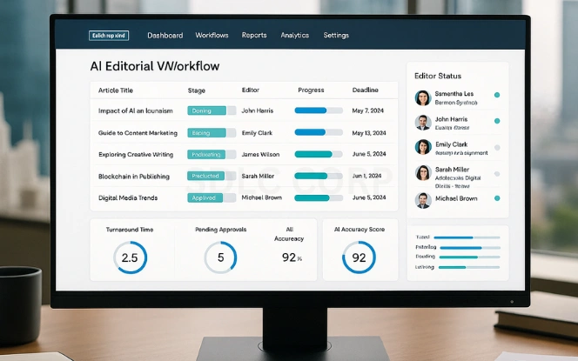578x361 pixels.
Task: Click the logo button in top bar
Action: tap(109, 36)
